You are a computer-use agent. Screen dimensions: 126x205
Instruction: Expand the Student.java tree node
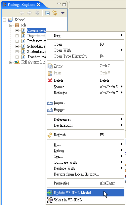pyautogui.click(x=17, y=52)
